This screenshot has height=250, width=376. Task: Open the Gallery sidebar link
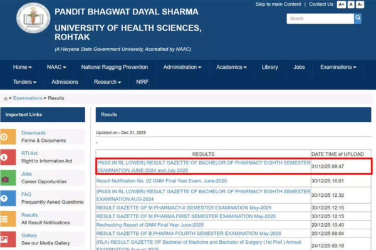(29, 236)
